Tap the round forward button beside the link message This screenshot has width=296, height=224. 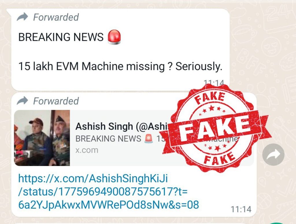273,154
